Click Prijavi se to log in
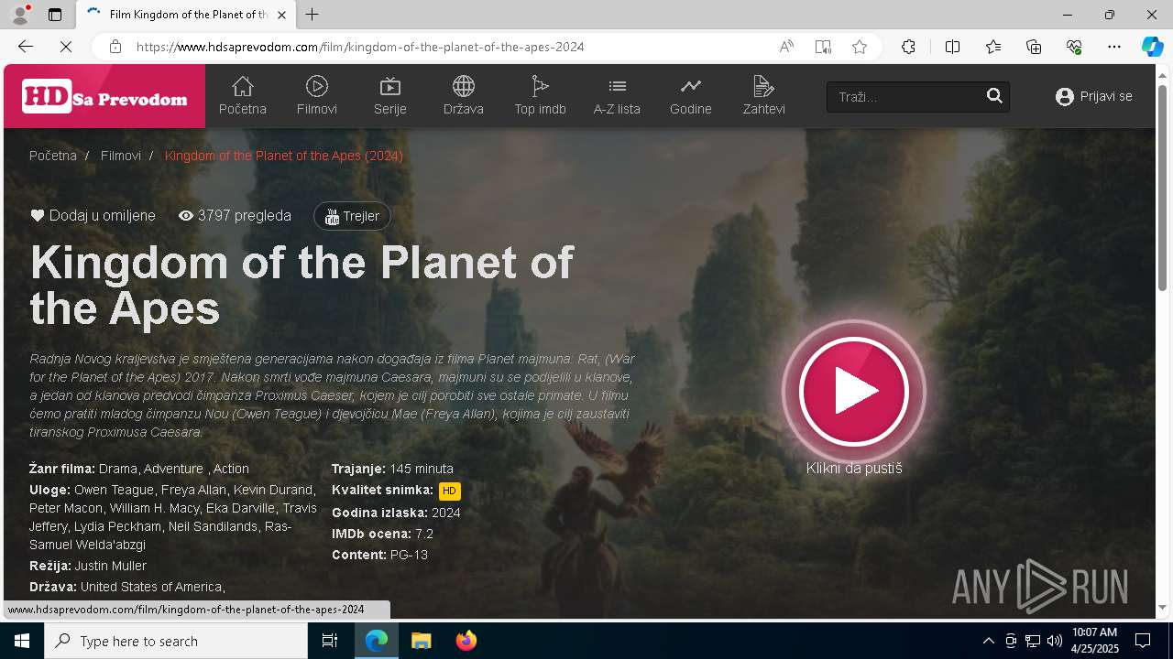This screenshot has width=1173, height=659. (x=1094, y=96)
